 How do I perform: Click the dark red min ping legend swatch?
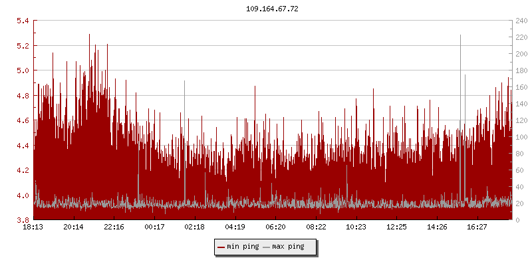tap(221, 247)
